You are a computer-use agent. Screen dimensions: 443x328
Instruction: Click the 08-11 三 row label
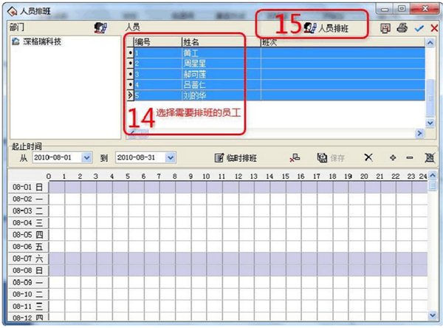click(28, 307)
